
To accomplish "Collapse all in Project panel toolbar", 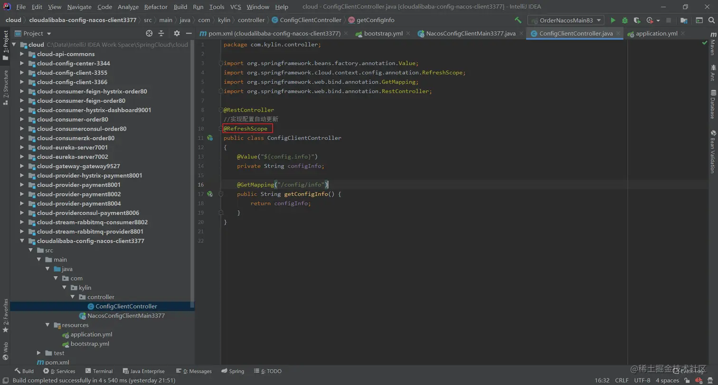I will pyautogui.click(x=161, y=33).
